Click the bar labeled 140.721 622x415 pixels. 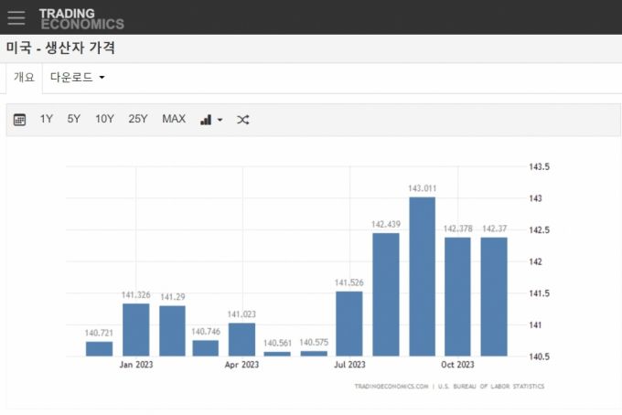tap(99, 348)
